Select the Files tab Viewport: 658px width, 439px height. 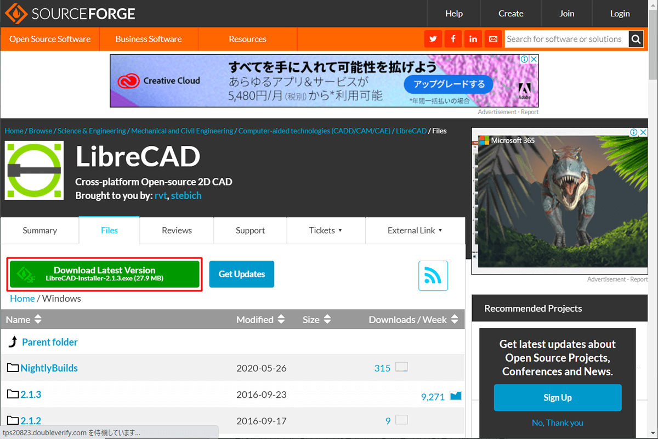click(109, 230)
